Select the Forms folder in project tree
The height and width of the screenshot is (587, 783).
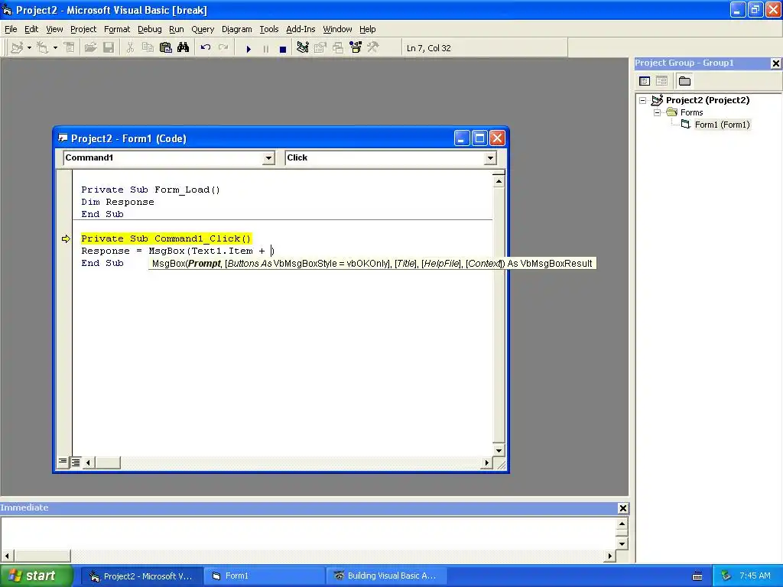[691, 112]
